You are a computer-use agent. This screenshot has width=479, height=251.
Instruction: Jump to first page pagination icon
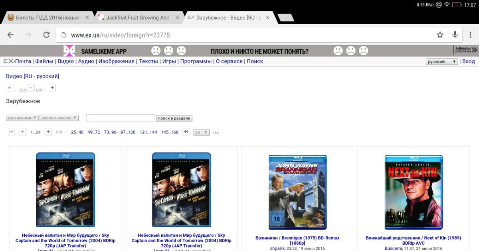[12, 132]
